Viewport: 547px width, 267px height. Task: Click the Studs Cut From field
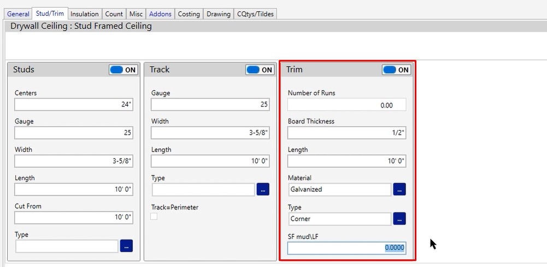[x=74, y=217]
